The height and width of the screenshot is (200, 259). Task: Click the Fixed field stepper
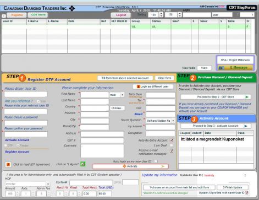[x=79, y=194]
